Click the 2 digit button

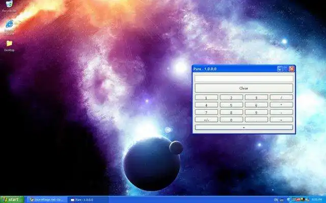231,97
